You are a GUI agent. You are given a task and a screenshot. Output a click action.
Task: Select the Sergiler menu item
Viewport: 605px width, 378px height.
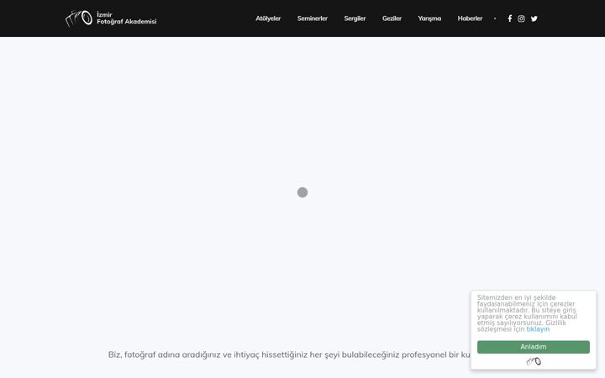pos(355,18)
